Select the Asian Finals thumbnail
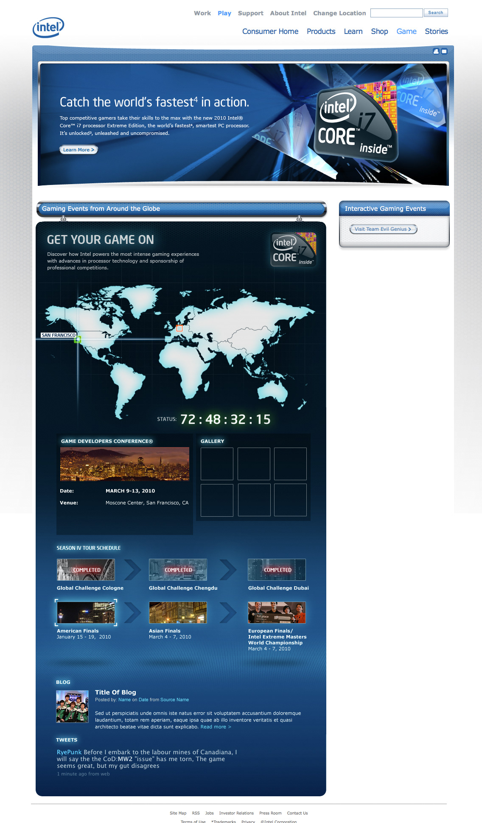This screenshot has height=823, width=482. point(178,613)
